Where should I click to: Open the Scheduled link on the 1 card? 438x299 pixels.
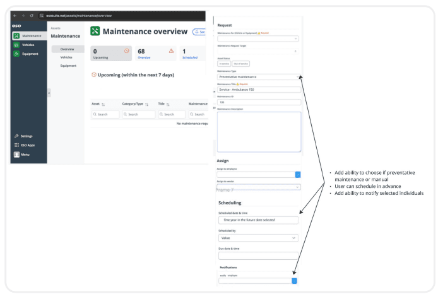tap(190, 57)
